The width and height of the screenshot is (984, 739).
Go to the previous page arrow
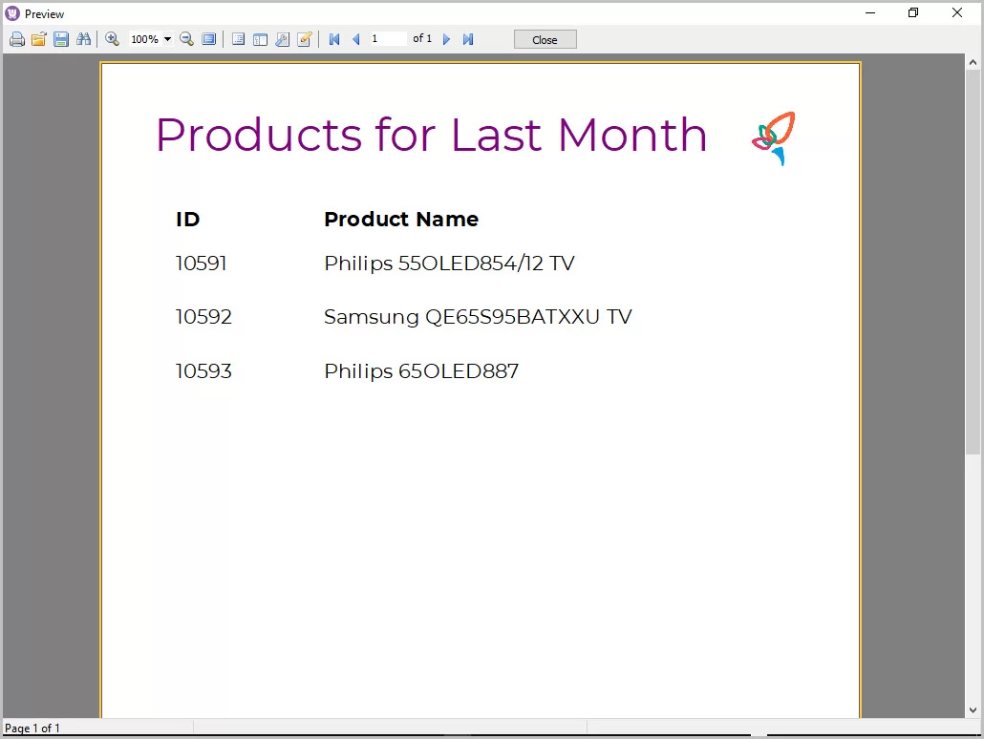[356, 39]
